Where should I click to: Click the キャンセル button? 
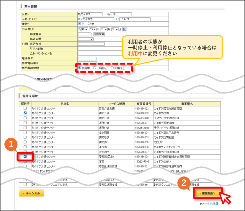pos(32,193)
